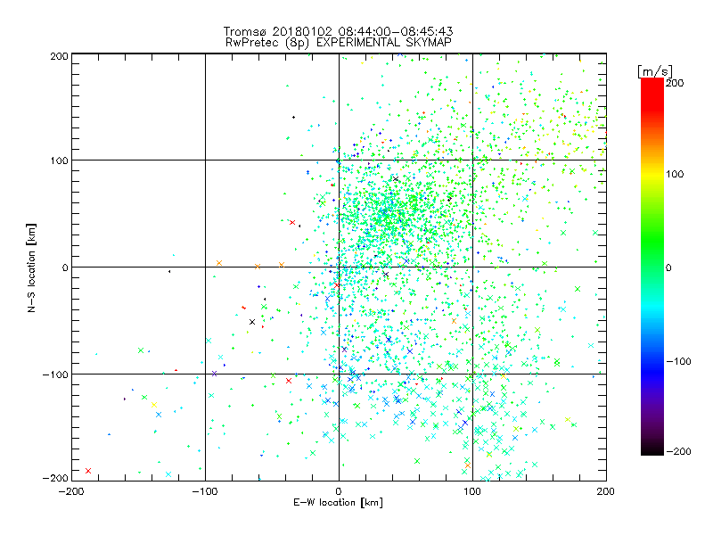Click the y-axis tick label '200'
The height and width of the screenshot is (535, 713).
59,56
